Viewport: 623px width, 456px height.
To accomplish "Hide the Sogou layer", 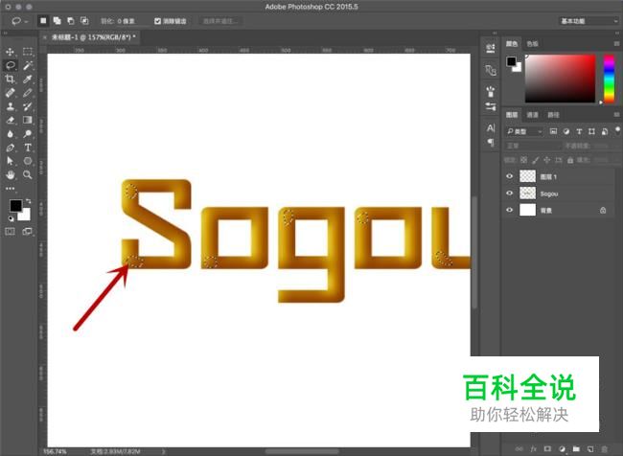I will tap(509, 194).
